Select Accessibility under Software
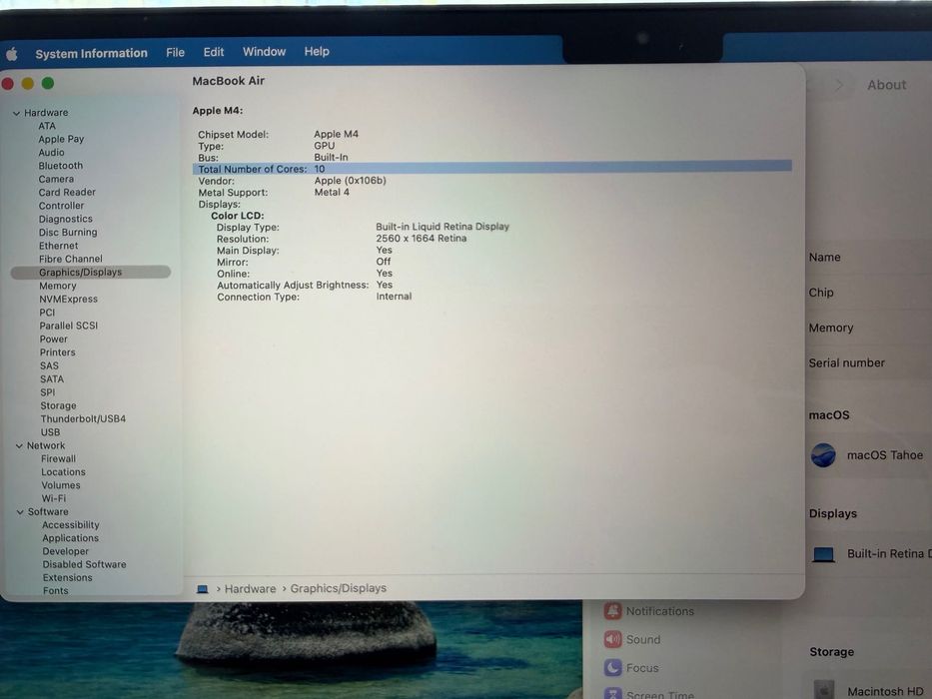The image size is (932, 699). [71, 525]
